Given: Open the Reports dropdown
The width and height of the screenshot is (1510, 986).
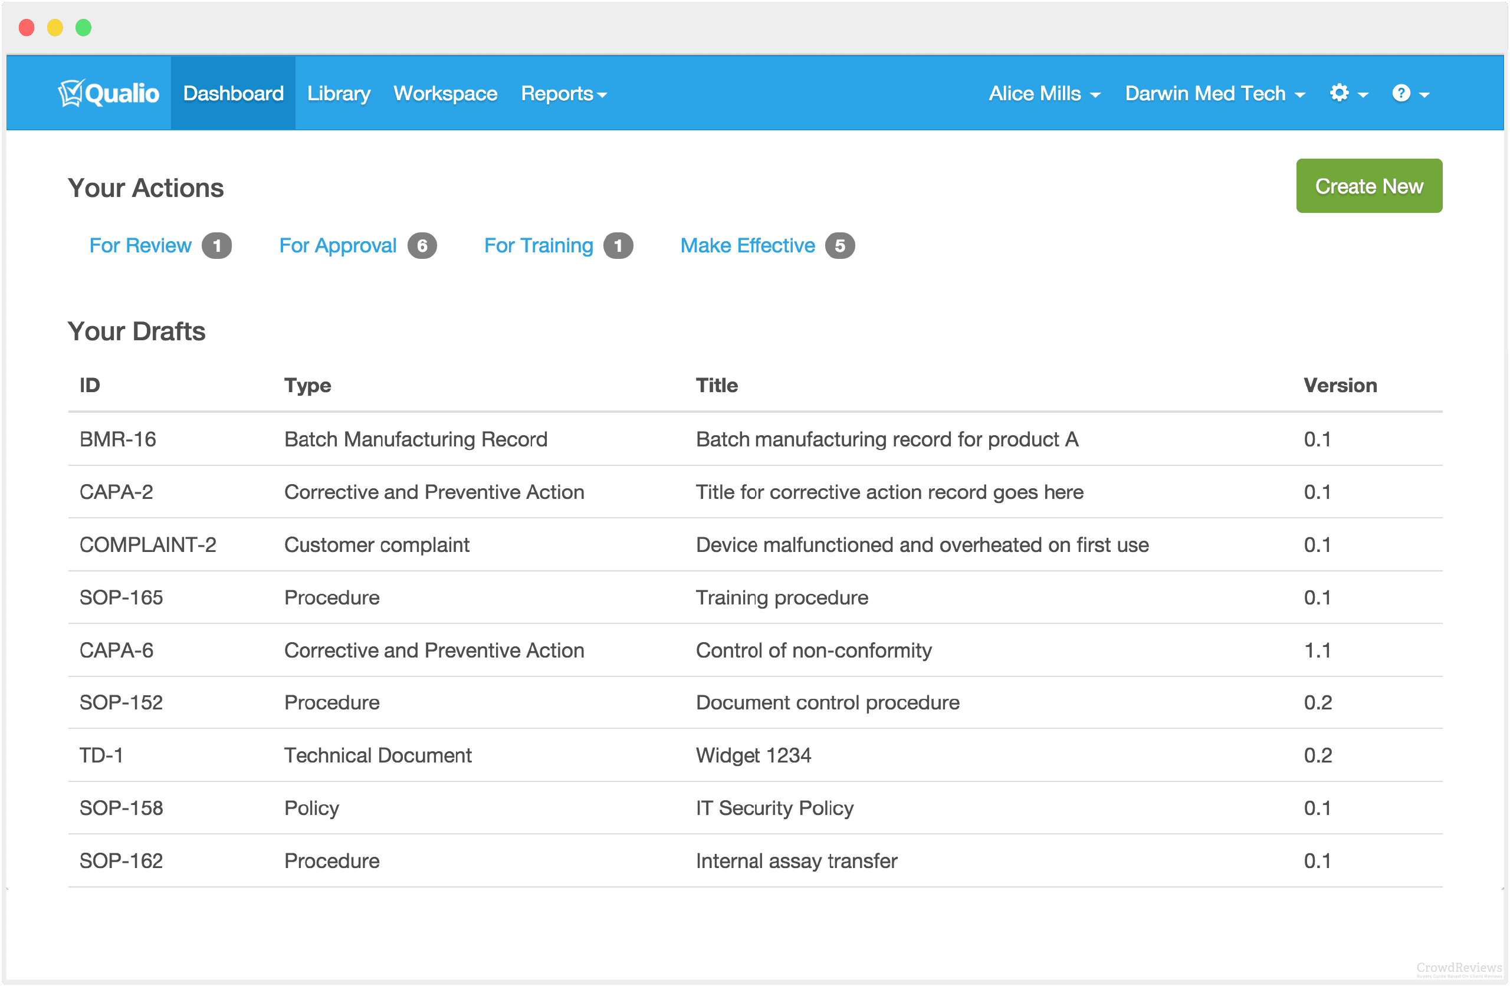Looking at the screenshot, I should pos(563,93).
